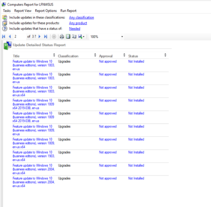This screenshot has width=211, height=207.
Task: Click the status question mark icon
Action: 5,29
